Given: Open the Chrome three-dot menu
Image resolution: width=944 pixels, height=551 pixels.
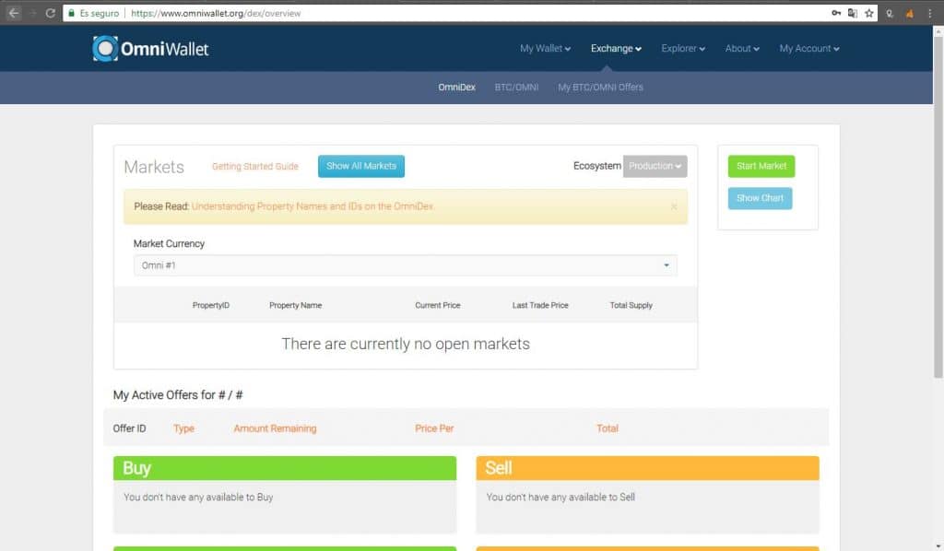Looking at the screenshot, I should pos(929,13).
